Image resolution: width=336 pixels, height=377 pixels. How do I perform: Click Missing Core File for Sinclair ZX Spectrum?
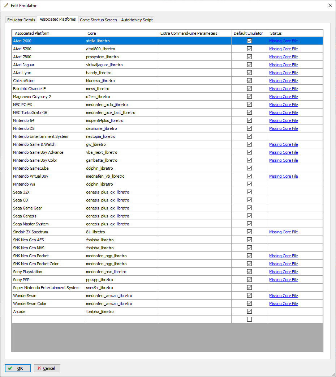point(283,232)
